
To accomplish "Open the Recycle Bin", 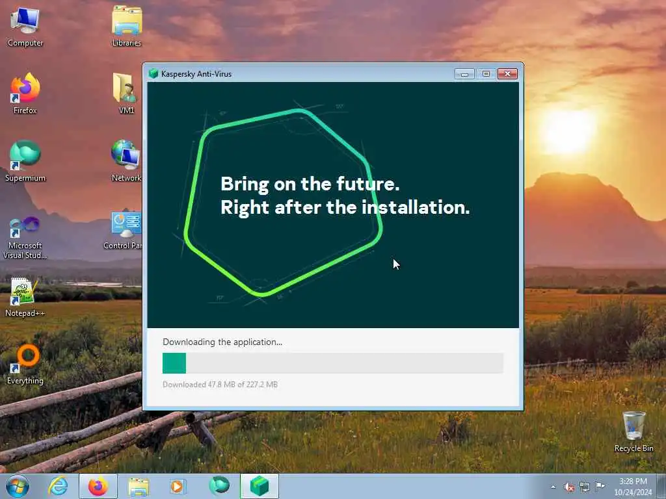I will pyautogui.click(x=633, y=431).
